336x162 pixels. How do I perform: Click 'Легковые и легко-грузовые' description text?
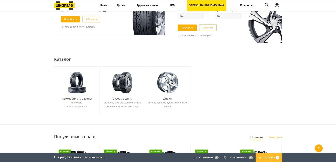(x=77, y=105)
